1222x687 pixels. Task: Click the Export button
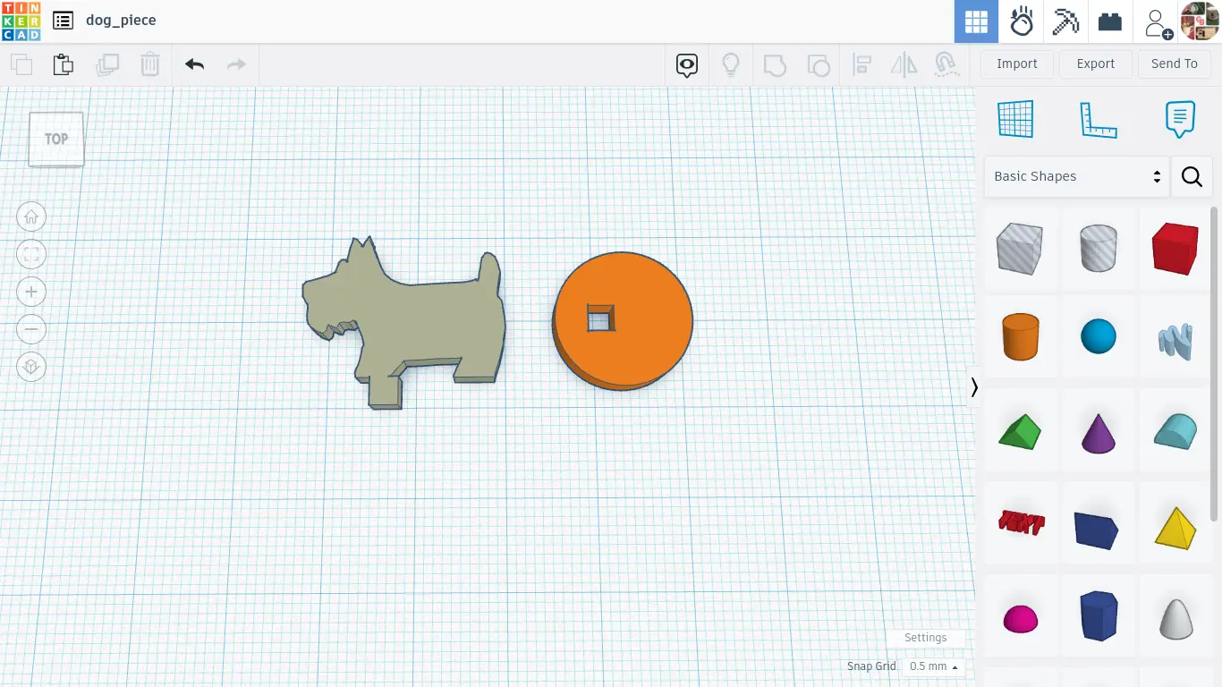coord(1095,64)
